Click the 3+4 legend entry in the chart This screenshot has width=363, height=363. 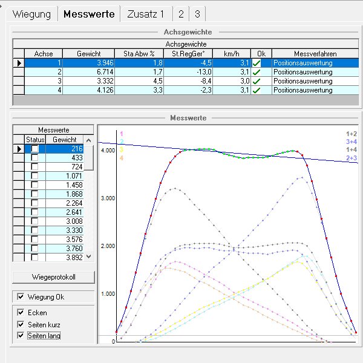coord(351,142)
